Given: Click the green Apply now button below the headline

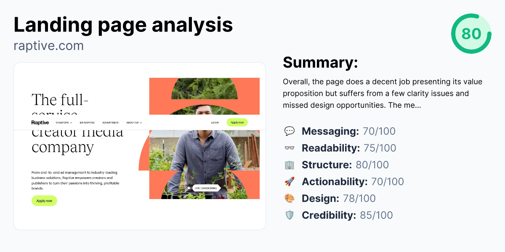Looking at the screenshot, I should pyautogui.click(x=44, y=201).
